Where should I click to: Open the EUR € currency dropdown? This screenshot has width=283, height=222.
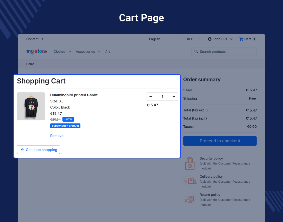(192, 39)
